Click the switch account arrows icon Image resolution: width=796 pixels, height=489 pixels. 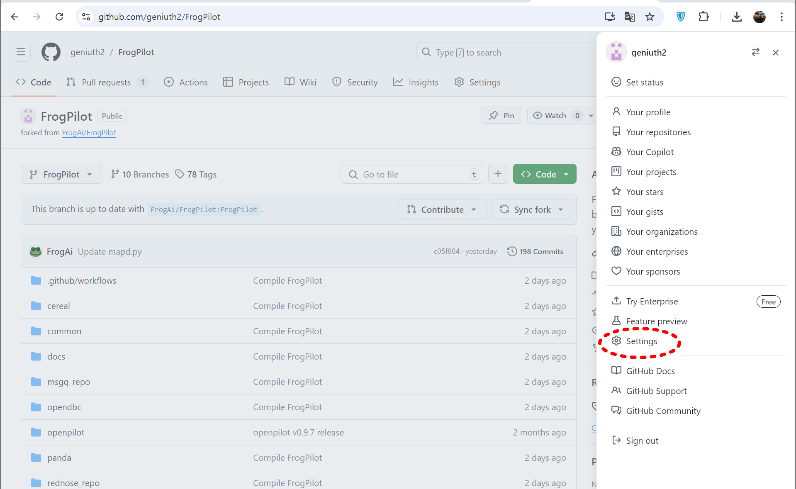[755, 52]
